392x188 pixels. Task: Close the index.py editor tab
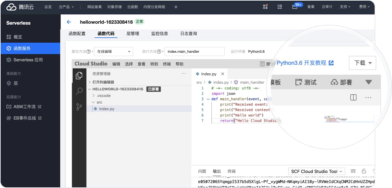pyautogui.click(x=222, y=74)
